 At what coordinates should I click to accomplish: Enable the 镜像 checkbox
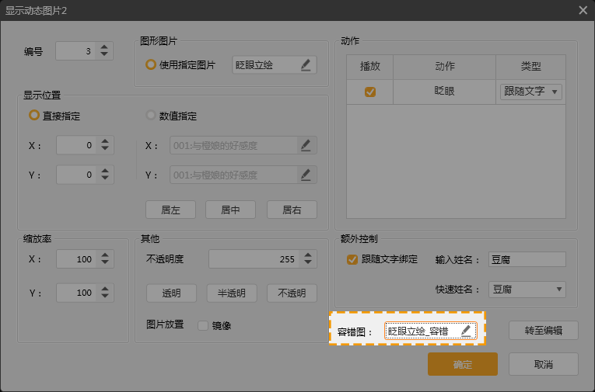[204, 325]
